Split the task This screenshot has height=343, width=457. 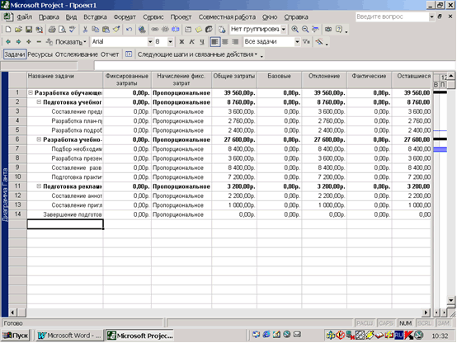176,30
